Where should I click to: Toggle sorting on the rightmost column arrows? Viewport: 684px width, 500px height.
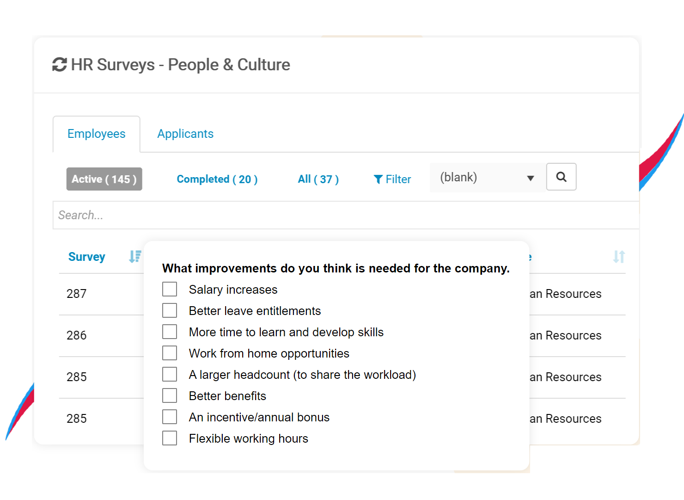619,257
